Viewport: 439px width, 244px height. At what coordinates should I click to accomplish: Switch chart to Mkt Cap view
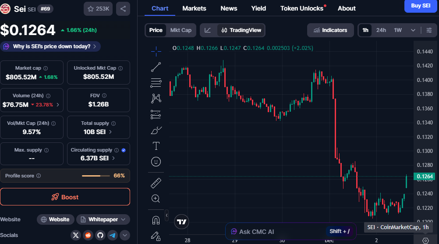pos(181,30)
